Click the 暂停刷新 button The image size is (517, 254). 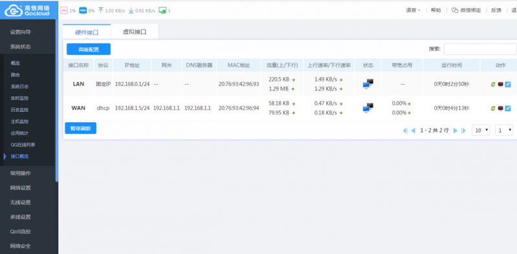coord(80,128)
